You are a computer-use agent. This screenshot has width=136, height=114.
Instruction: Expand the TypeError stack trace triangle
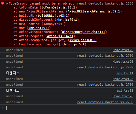[7, 4]
